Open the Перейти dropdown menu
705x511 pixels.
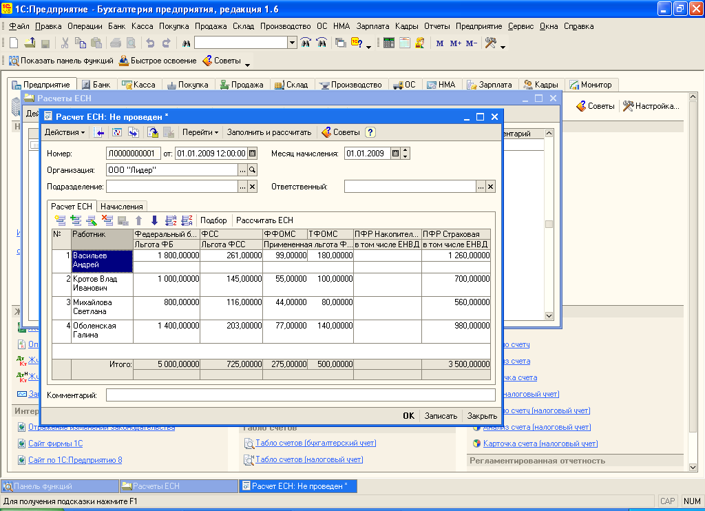pos(200,132)
